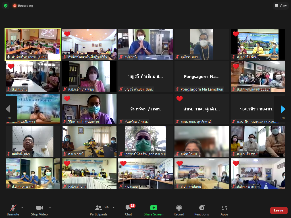
Task: Open the Chat panel
Action: tap(128, 210)
